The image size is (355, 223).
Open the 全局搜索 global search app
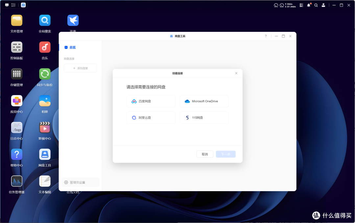45,21
